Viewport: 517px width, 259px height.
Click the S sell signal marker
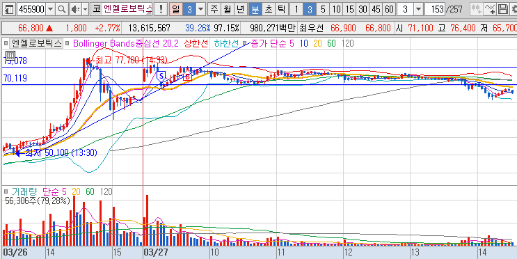[x=161, y=76]
